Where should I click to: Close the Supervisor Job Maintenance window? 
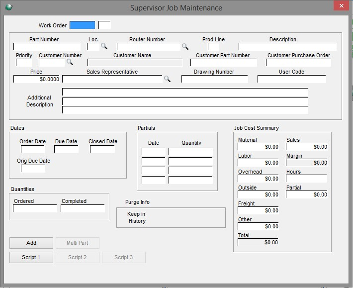[341, 5]
